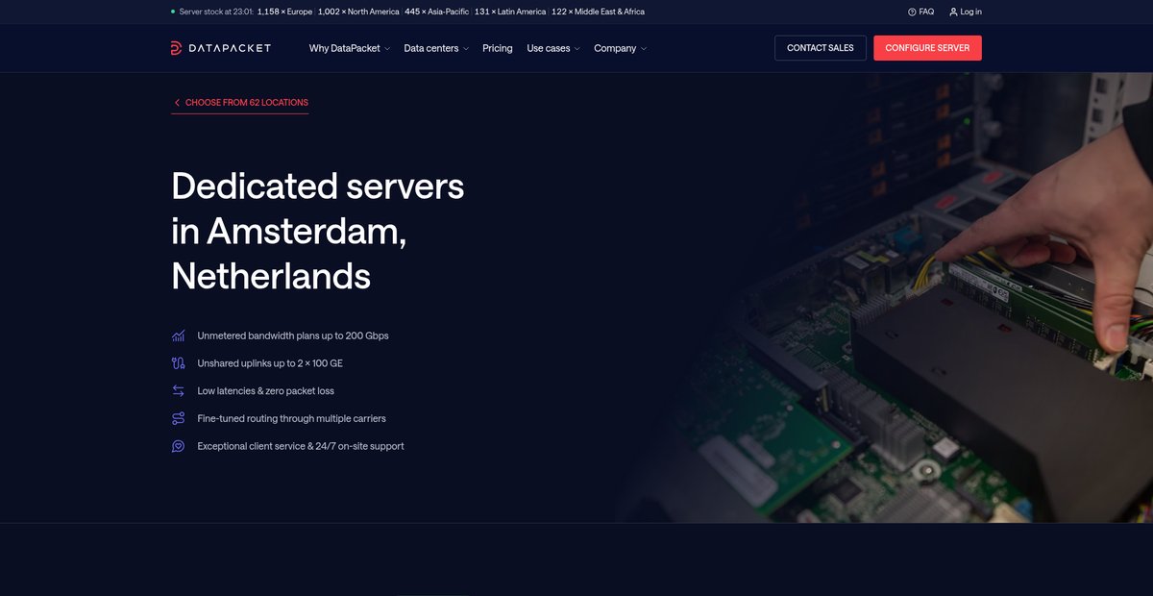Expand the Company dropdown chevron

pos(644,49)
